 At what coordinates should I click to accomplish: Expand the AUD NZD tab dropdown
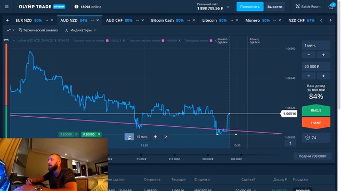click(92, 20)
